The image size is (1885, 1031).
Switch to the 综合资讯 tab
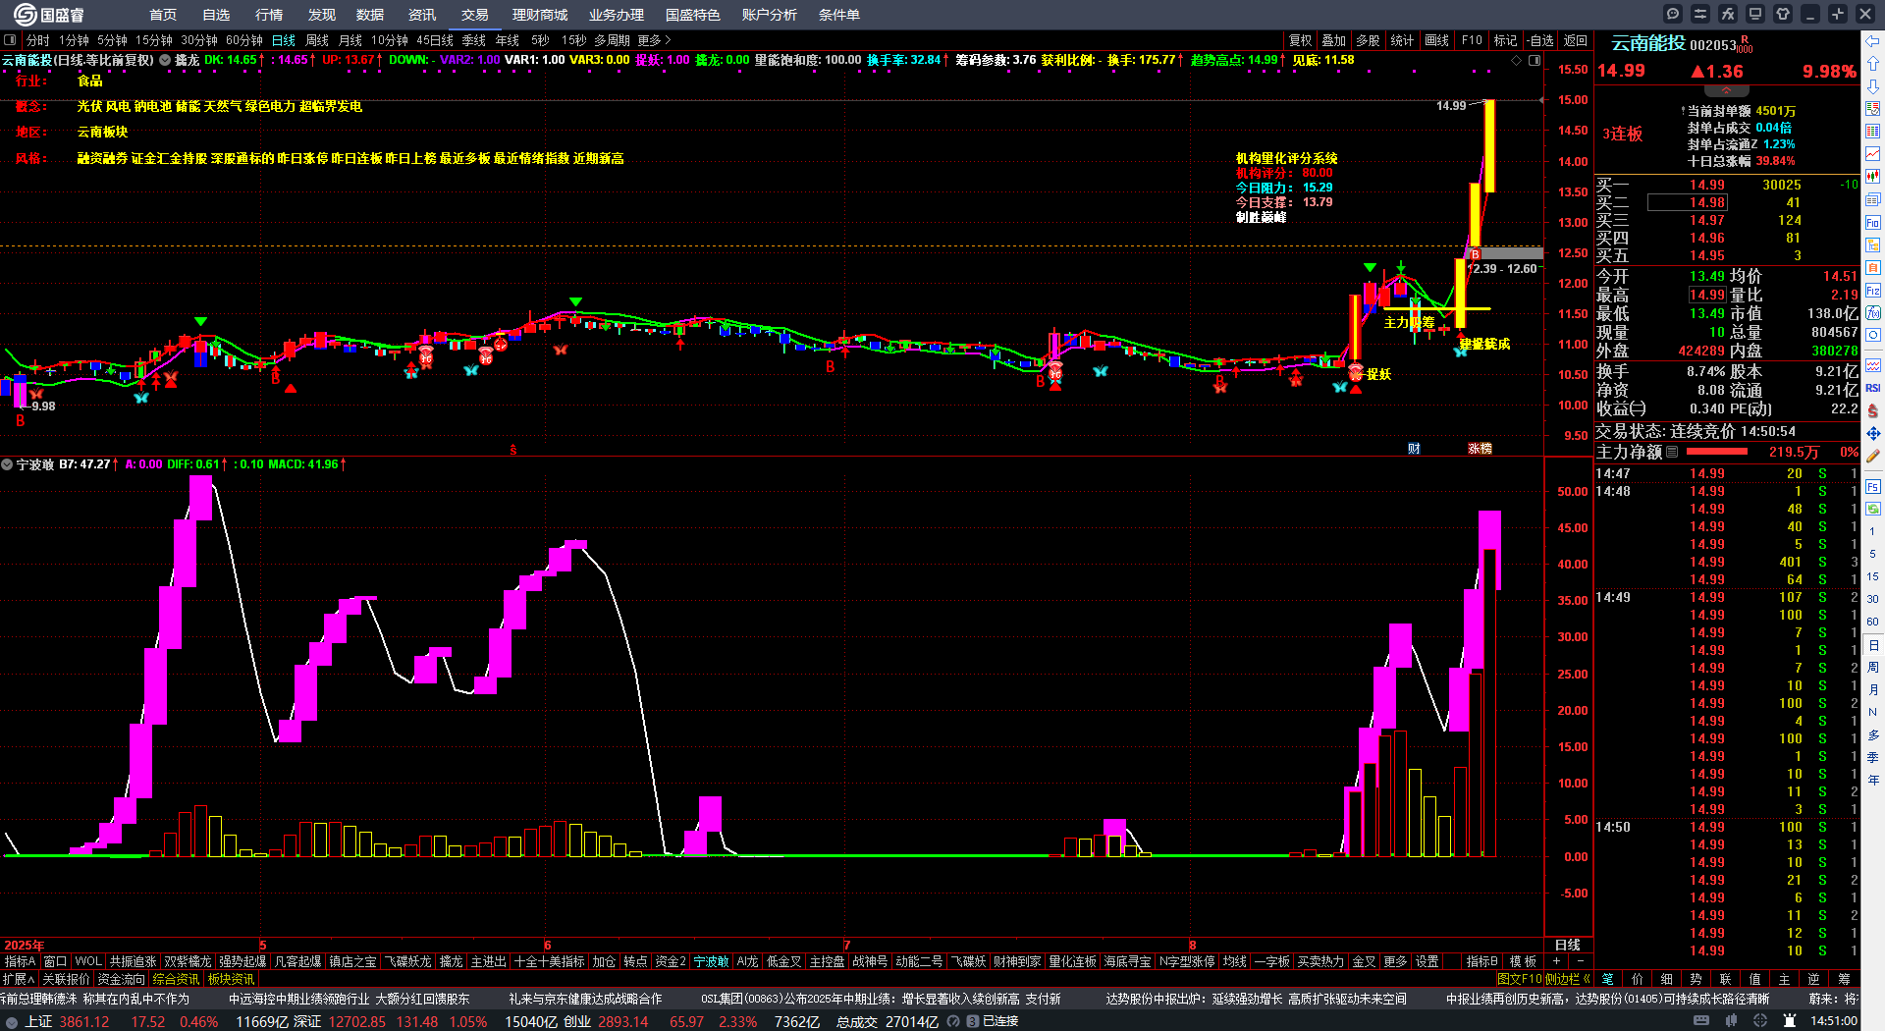click(x=177, y=979)
